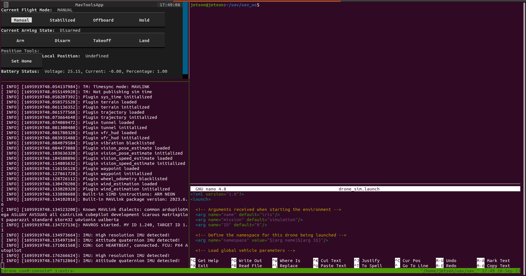Click 'Define the namespace' comment in nano
Viewport: 526px width, 276px height.
click(x=271, y=235)
